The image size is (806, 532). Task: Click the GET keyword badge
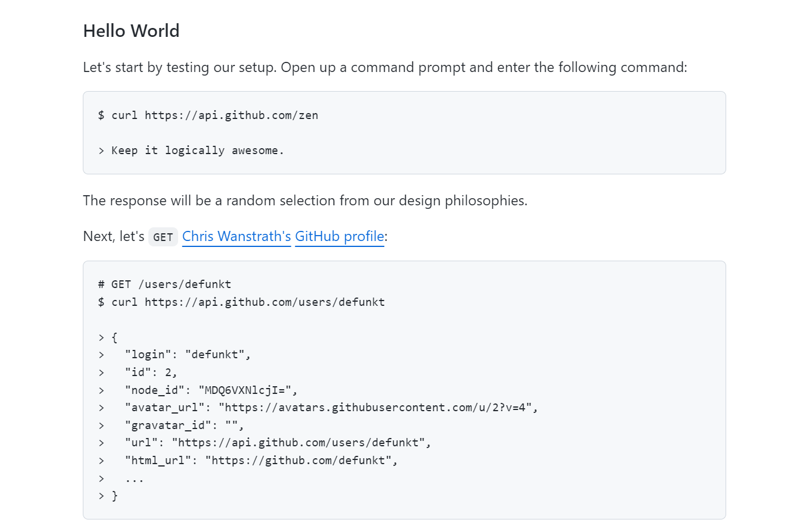click(x=163, y=236)
